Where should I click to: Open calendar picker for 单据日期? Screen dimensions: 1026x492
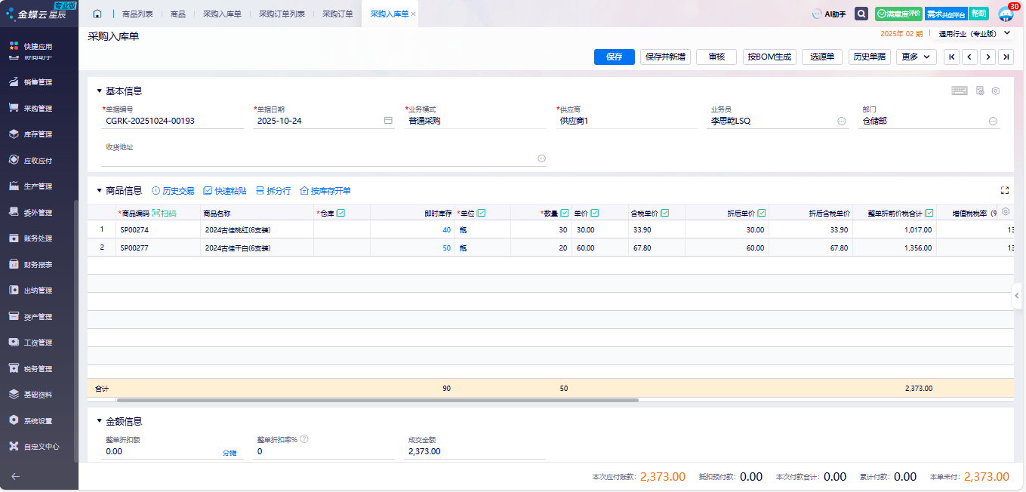point(388,121)
